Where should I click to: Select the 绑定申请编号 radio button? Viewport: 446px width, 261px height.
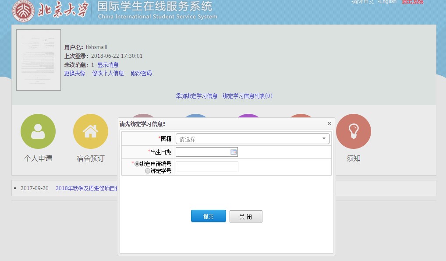click(137, 164)
